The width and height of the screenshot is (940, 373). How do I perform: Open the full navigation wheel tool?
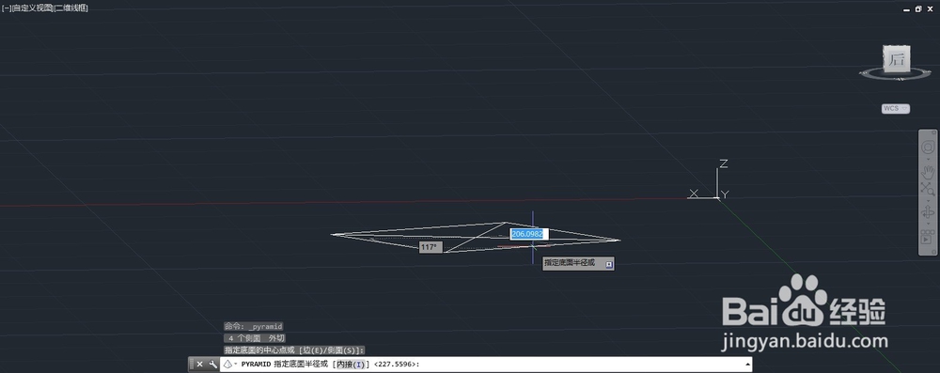928,147
